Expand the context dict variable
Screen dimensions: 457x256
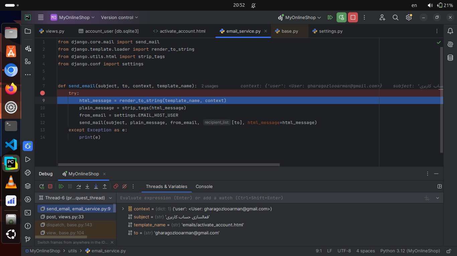click(x=123, y=209)
